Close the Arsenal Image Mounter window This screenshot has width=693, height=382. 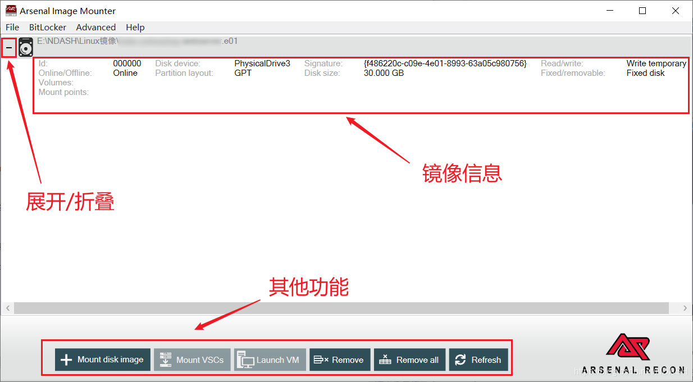(676, 11)
